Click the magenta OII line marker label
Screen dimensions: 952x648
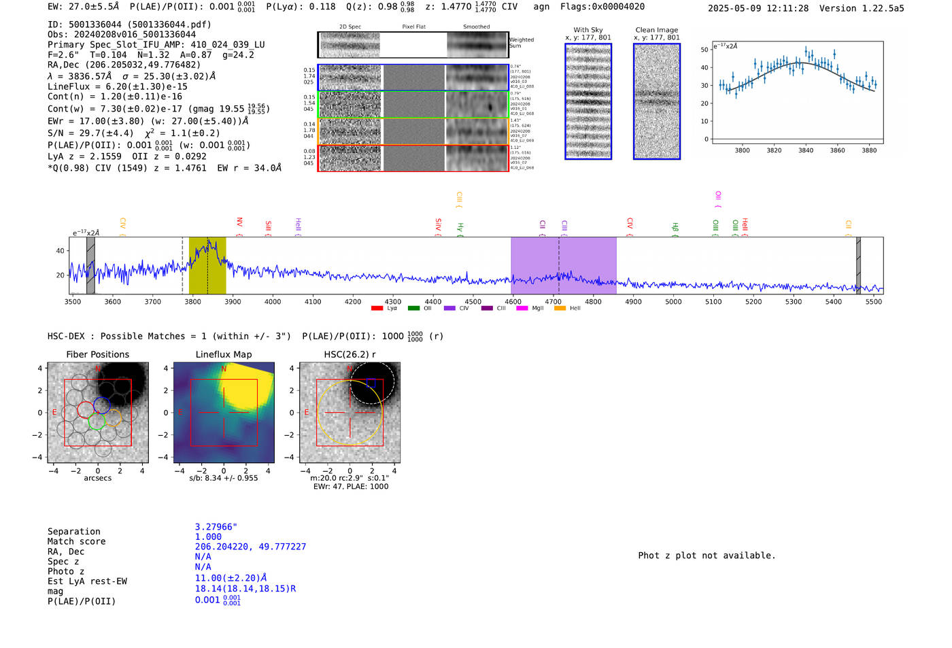[x=718, y=199]
